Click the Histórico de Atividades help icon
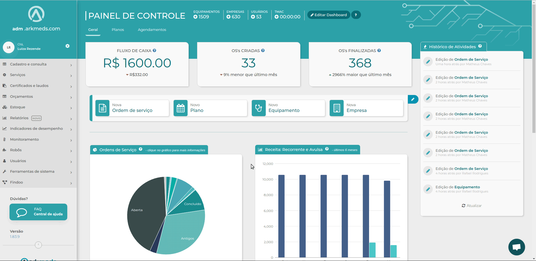This screenshot has width=536, height=261. [480, 46]
